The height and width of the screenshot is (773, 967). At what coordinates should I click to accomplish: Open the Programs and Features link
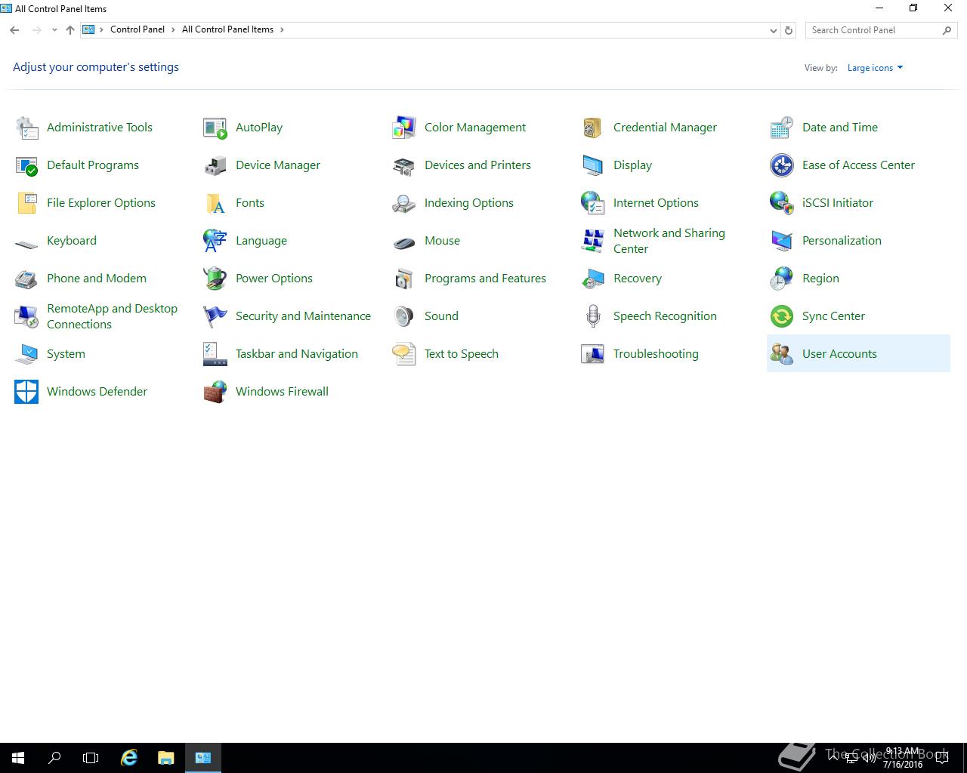[485, 279]
